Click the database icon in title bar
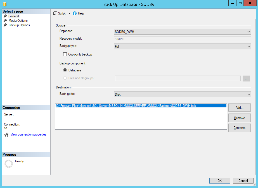The width and height of the screenshot is (258, 188). click(5, 4)
